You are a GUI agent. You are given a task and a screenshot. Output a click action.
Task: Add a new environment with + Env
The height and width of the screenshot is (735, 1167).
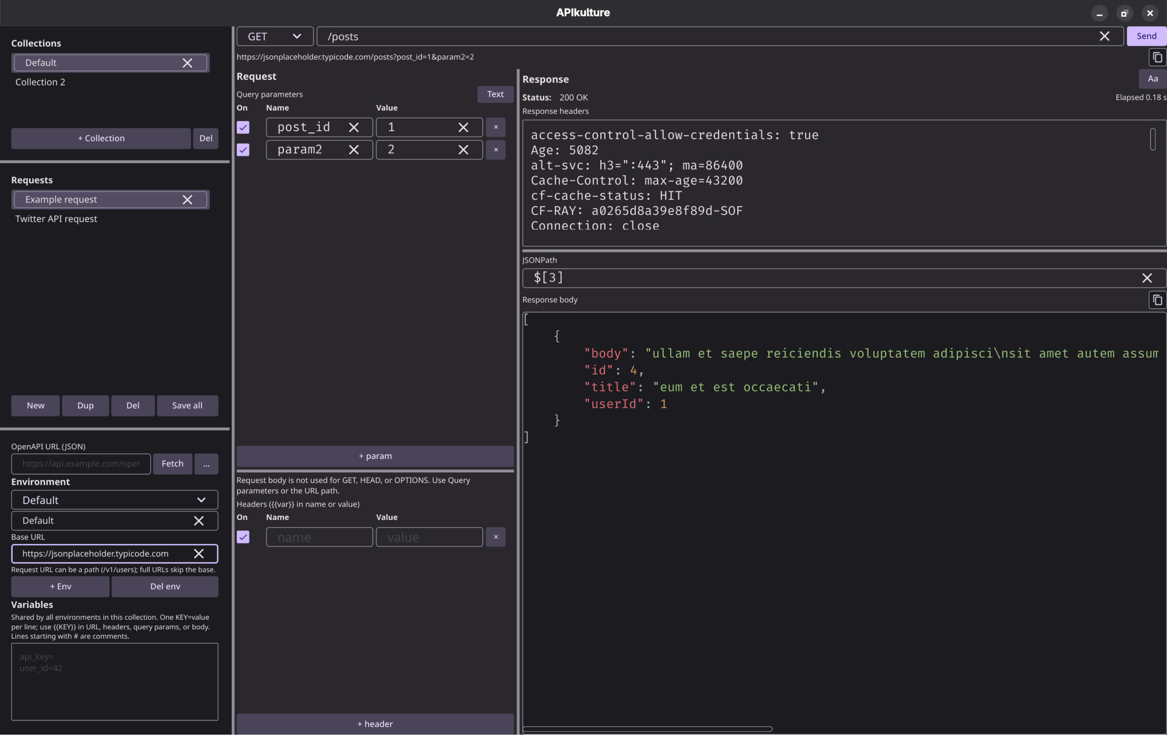(61, 586)
